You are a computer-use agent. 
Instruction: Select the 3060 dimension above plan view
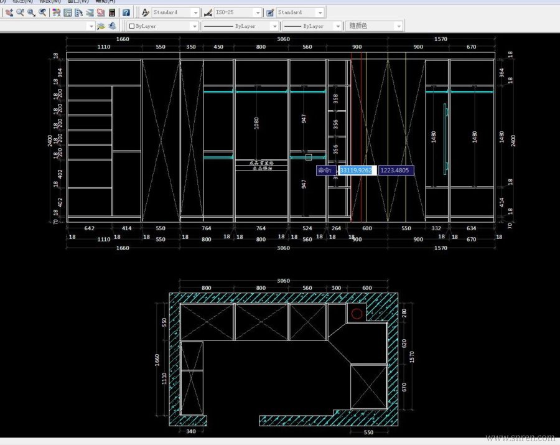[x=283, y=281]
